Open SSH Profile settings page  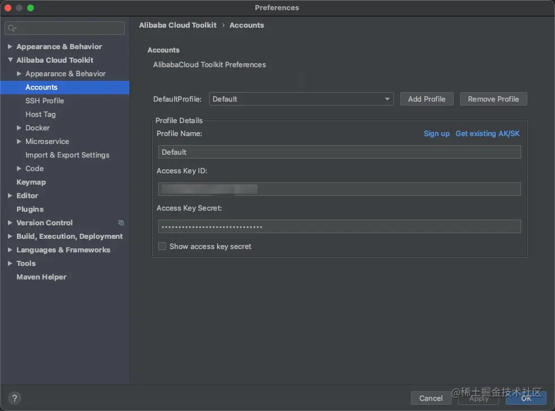[x=45, y=101]
